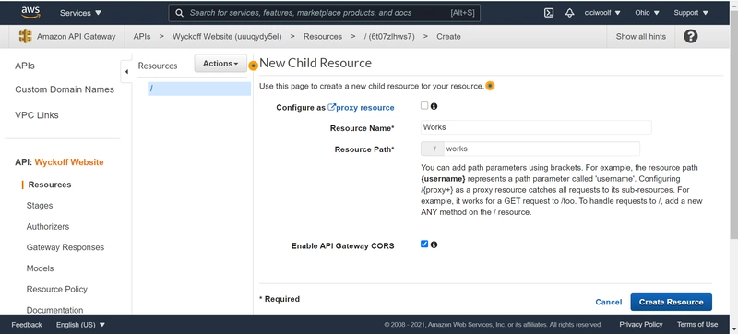Select Resources in the API menu
The height and width of the screenshot is (334, 738).
coord(50,185)
